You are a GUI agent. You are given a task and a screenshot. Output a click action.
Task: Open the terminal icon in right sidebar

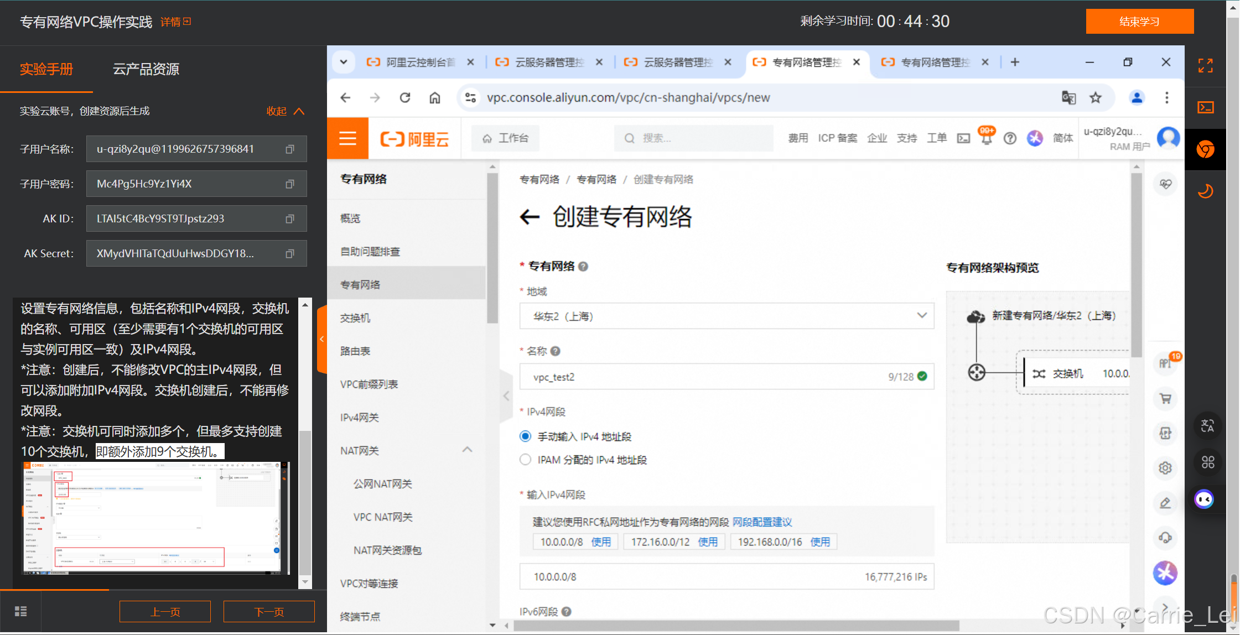pyautogui.click(x=1206, y=107)
